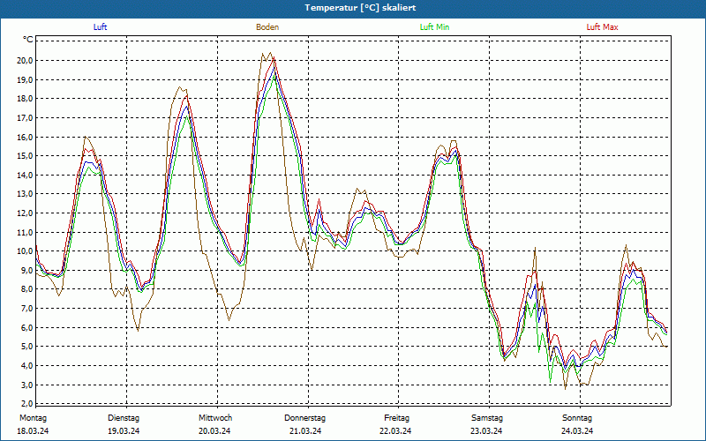Screen dimensions: 706x441
Task: Click the 4,0 y-axis value
Action: point(26,365)
